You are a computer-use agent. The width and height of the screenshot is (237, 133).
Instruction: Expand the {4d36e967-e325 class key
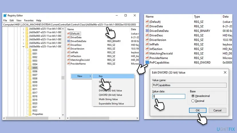coord(23,32)
